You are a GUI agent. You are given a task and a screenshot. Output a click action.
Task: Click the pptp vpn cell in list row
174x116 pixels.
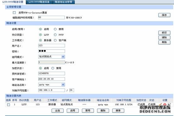point(103,105)
